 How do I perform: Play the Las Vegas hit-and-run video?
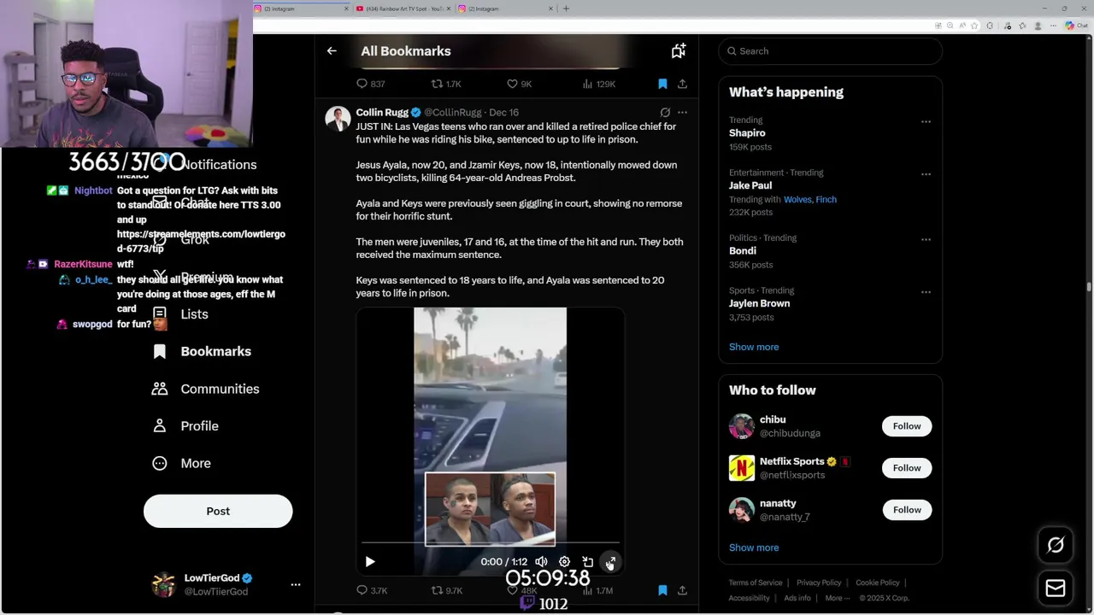click(370, 562)
